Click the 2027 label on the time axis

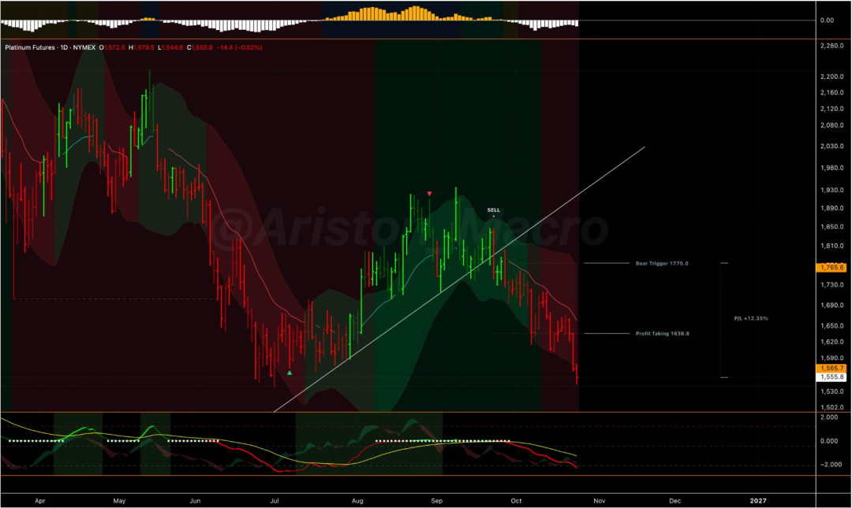coord(758,501)
